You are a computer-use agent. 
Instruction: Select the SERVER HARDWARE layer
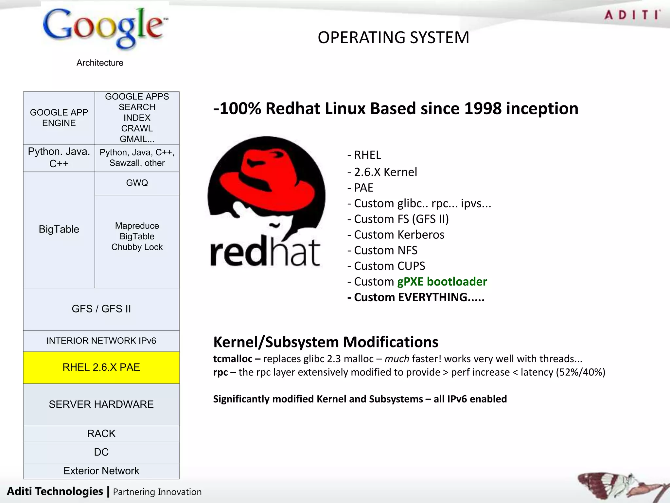click(x=101, y=404)
